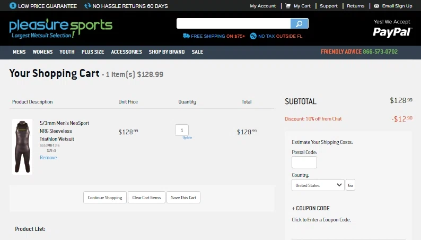Click the 'Free Shipping on $75+' text
Image resolution: width=421 pixels, height=240 pixels.
coord(218,36)
